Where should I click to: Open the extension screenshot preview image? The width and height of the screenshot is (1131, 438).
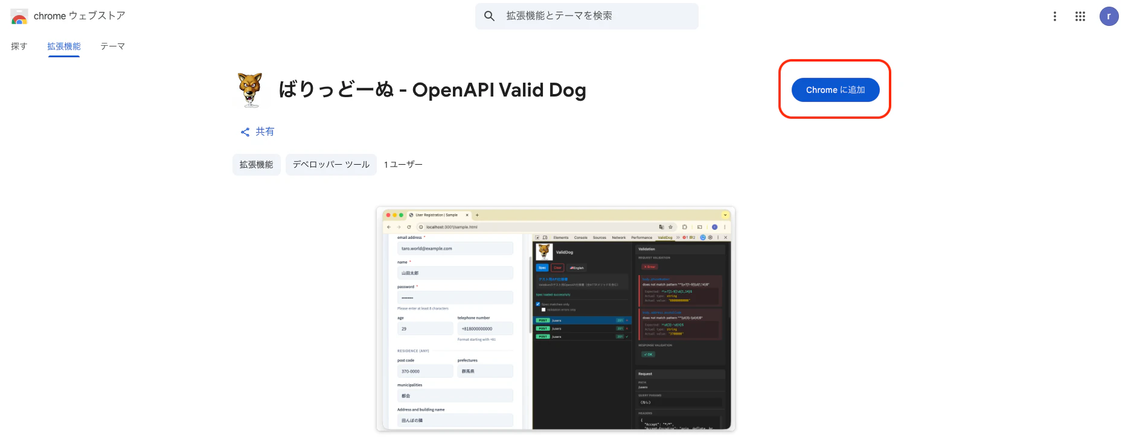(556, 319)
